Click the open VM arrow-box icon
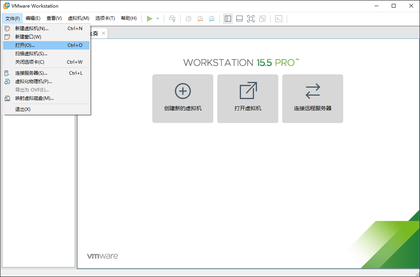Viewport: 420px width, 277px height. [x=248, y=90]
